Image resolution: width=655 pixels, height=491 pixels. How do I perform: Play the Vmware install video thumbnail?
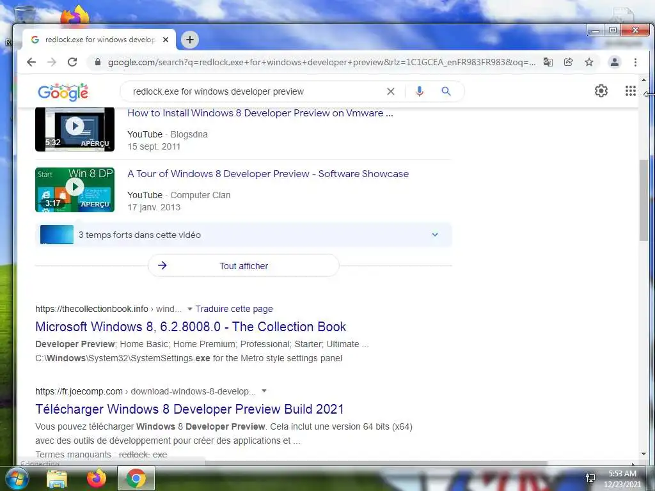(x=75, y=129)
